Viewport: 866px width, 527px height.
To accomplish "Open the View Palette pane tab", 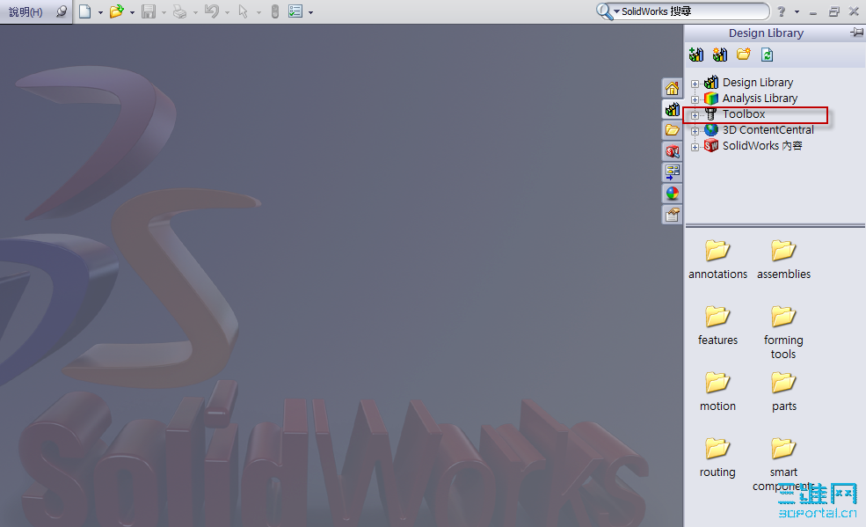I will [673, 172].
